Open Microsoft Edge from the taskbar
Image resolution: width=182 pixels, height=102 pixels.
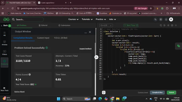(x=100, y=99)
